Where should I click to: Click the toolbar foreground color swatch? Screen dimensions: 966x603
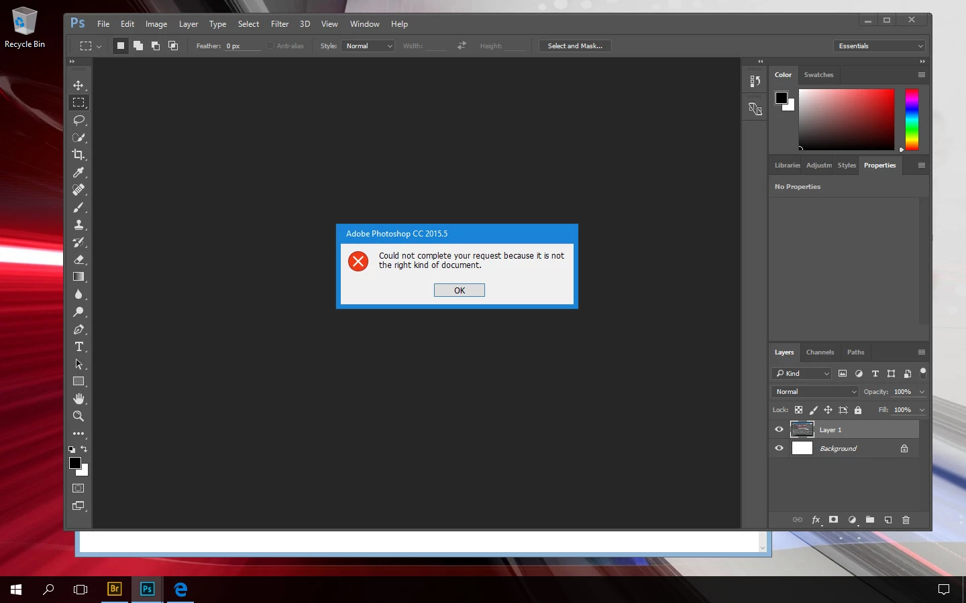(x=75, y=463)
